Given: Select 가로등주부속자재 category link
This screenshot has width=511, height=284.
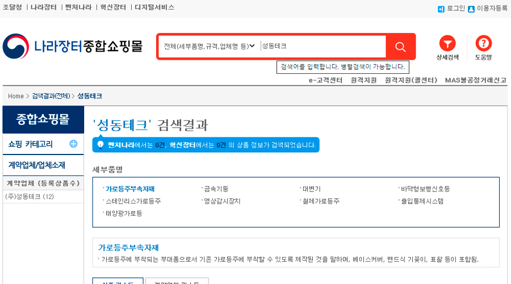Looking at the screenshot, I should click(129, 189).
